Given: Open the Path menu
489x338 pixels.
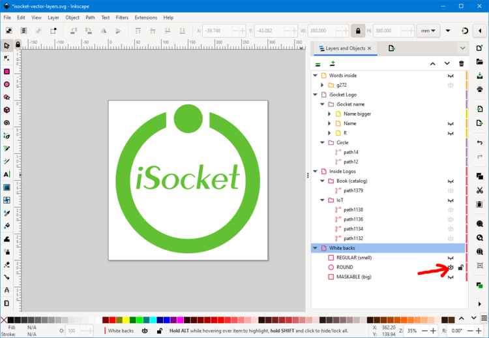Looking at the screenshot, I should [x=90, y=18].
